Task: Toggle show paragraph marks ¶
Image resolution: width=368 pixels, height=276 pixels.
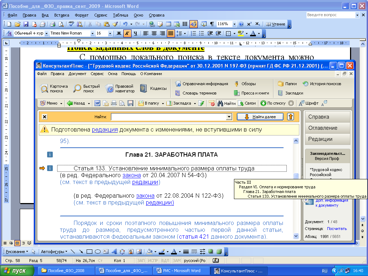Action: tap(212, 24)
